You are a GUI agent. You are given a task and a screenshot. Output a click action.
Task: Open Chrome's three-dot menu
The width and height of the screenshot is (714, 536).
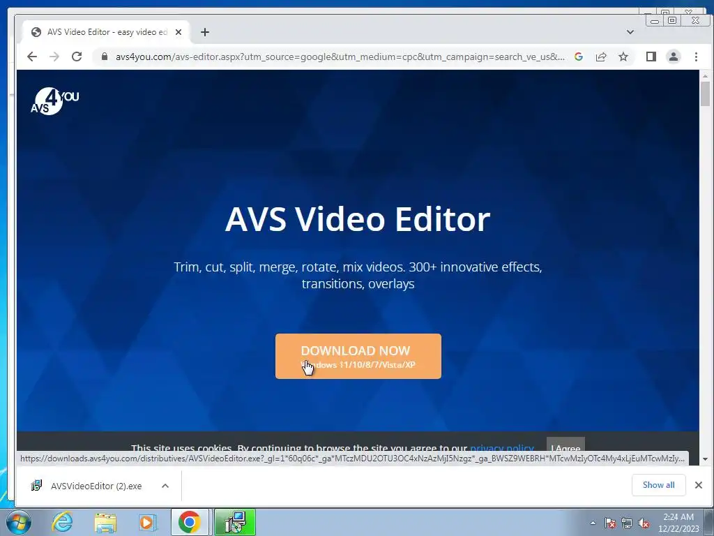coord(696,57)
